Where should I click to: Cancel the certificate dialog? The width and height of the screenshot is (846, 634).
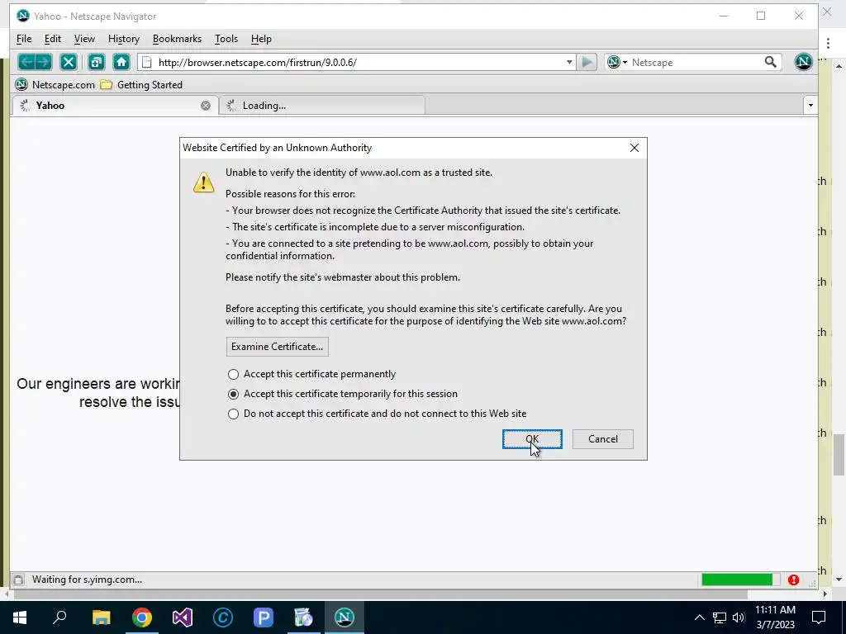point(602,439)
